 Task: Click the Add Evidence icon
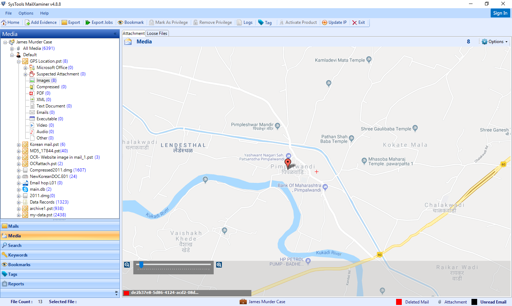click(x=27, y=22)
